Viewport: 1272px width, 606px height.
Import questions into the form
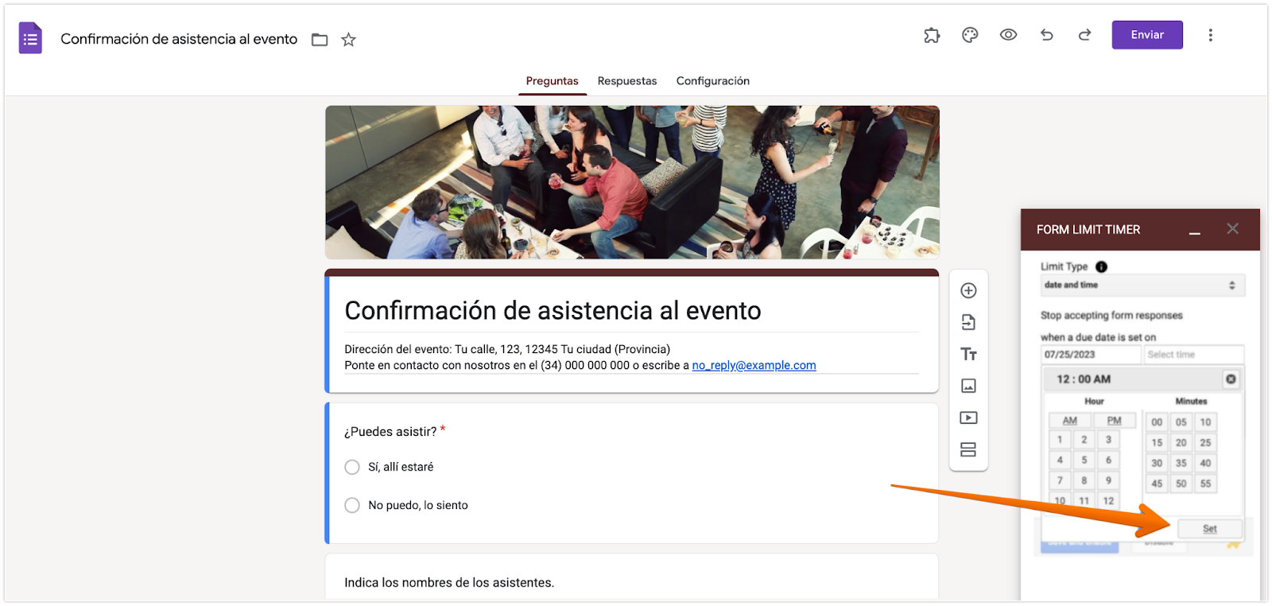click(x=968, y=322)
